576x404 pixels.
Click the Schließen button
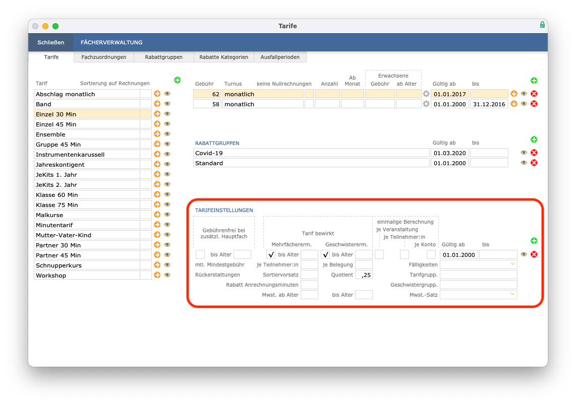tap(51, 42)
